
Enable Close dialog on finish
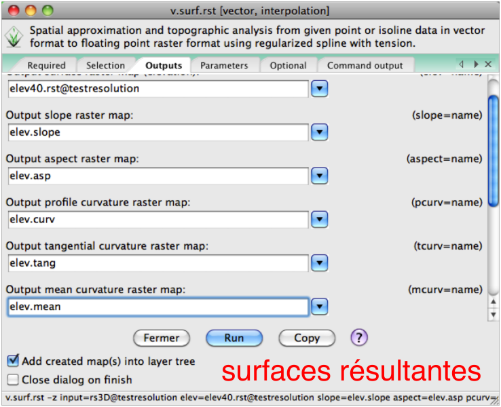[x=13, y=380]
